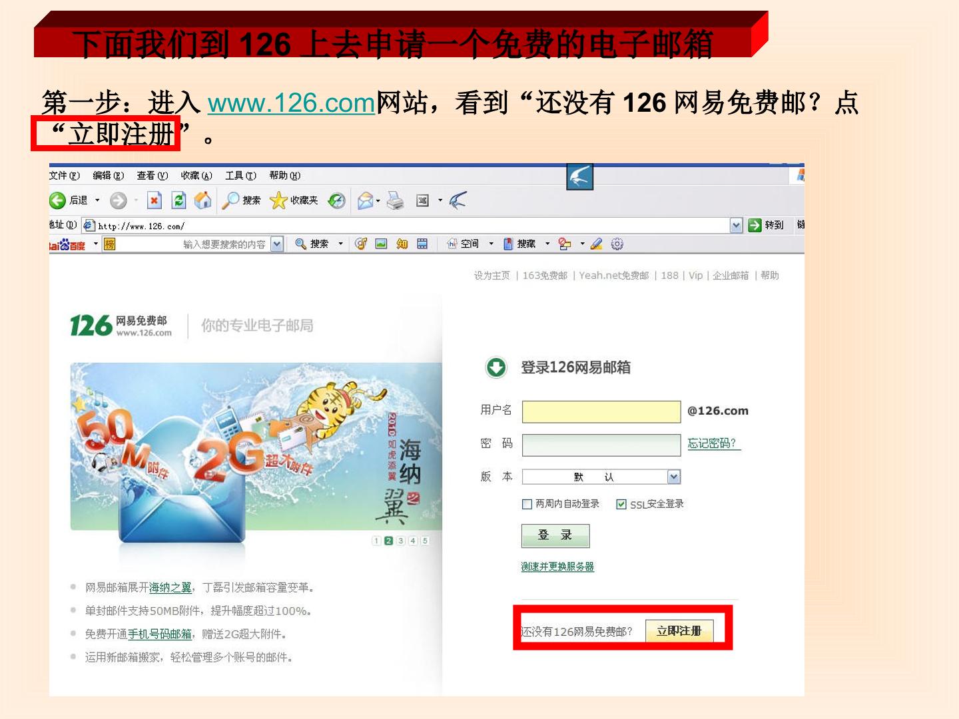Click the Stop loading icon
Image resolution: width=959 pixels, height=719 pixels.
(x=155, y=200)
